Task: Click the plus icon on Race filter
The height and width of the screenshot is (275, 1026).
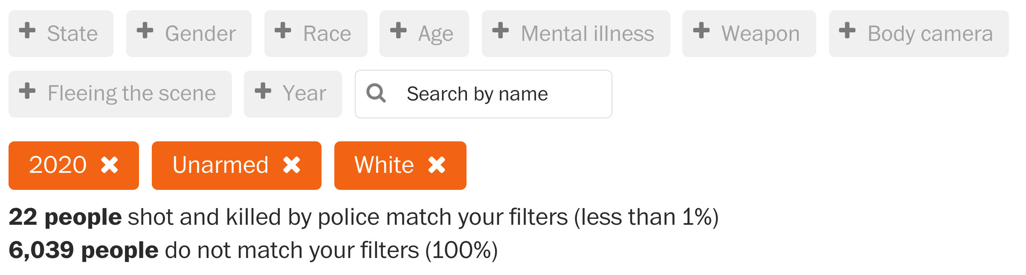Action: pos(283,30)
